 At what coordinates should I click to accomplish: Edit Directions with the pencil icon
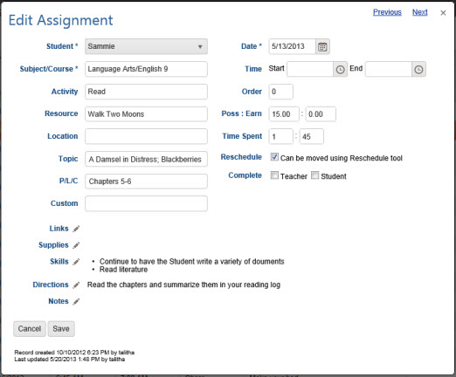76,285
